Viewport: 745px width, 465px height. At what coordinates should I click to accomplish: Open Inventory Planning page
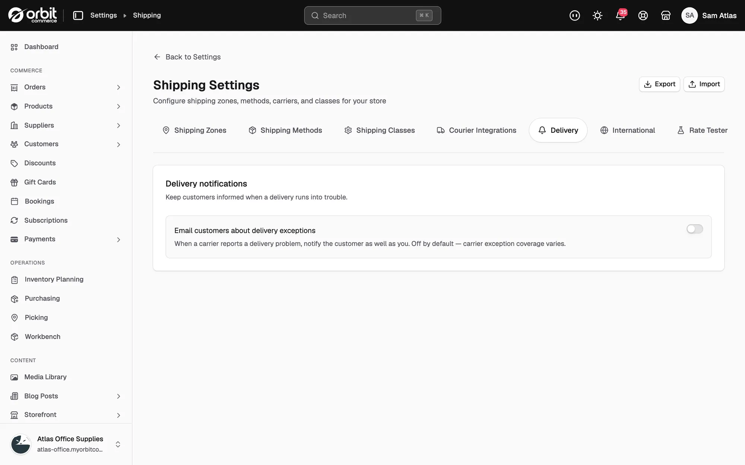[x=54, y=279]
